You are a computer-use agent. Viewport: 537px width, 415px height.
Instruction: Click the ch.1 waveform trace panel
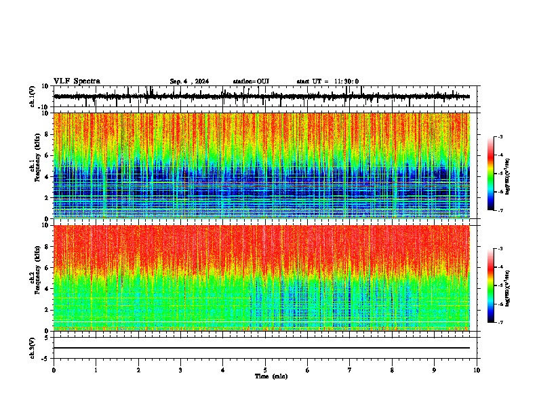coord(265,96)
